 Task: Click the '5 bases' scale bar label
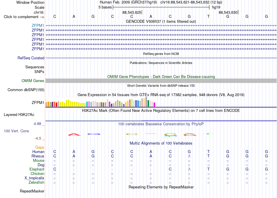105,7
